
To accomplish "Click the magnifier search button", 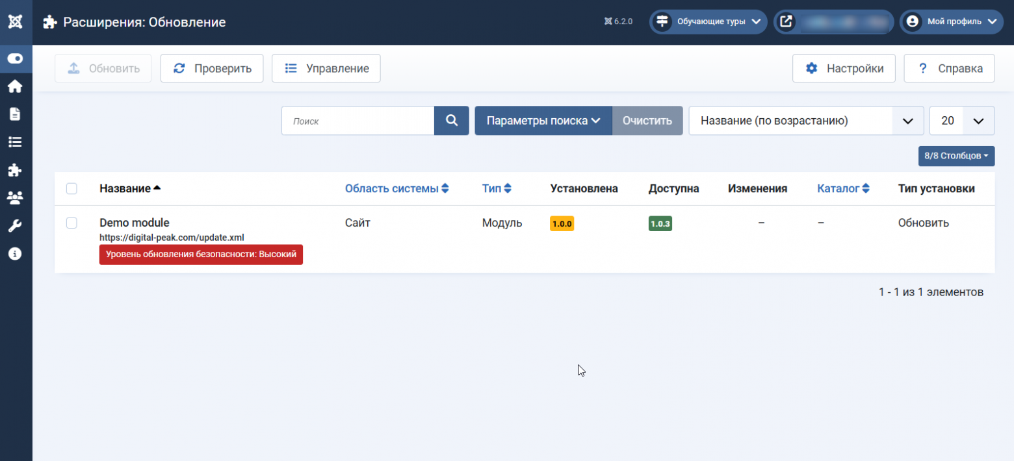I will [452, 121].
